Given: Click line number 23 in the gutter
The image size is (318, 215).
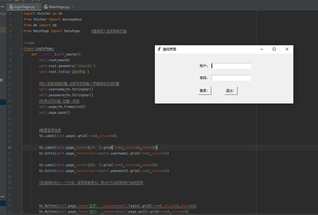Looking at the screenshot, I should click(10, 148).
